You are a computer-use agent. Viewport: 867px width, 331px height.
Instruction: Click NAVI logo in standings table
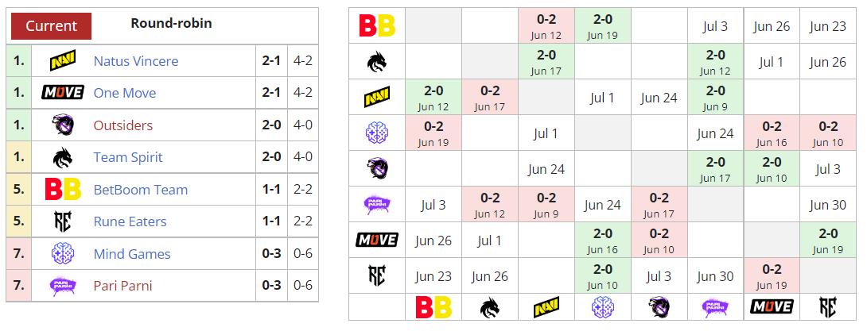(63, 60)
